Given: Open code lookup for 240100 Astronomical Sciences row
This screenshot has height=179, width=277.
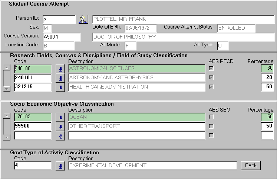Looking at the screenshot, I should [60, 69].
